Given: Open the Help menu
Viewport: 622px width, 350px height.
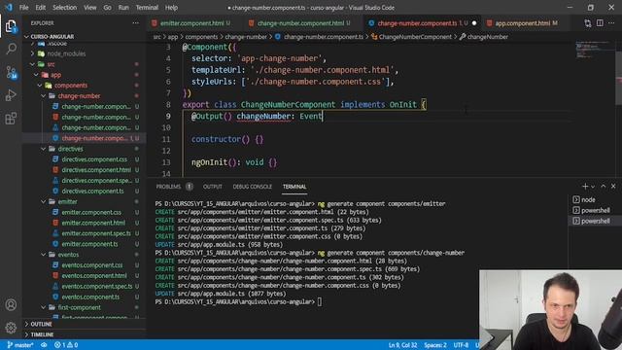Looking at the screenshot, I should (171, 7).
